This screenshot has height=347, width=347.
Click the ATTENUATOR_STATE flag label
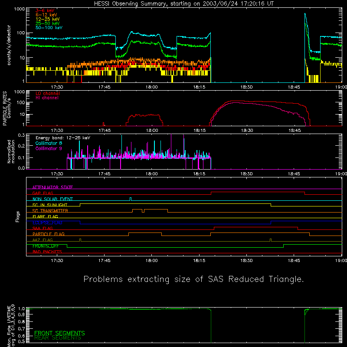coord(52,187)
